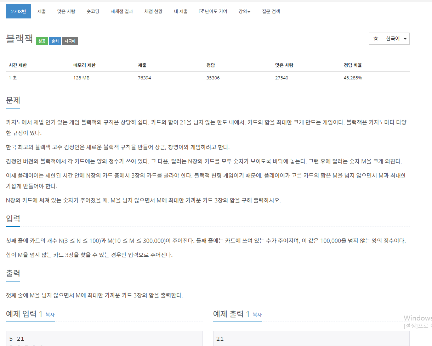Image resolution: width=432 pixels, height=346 pixels.
Task: Click the 45.285% accuracy ratio value
Action: 353,78
